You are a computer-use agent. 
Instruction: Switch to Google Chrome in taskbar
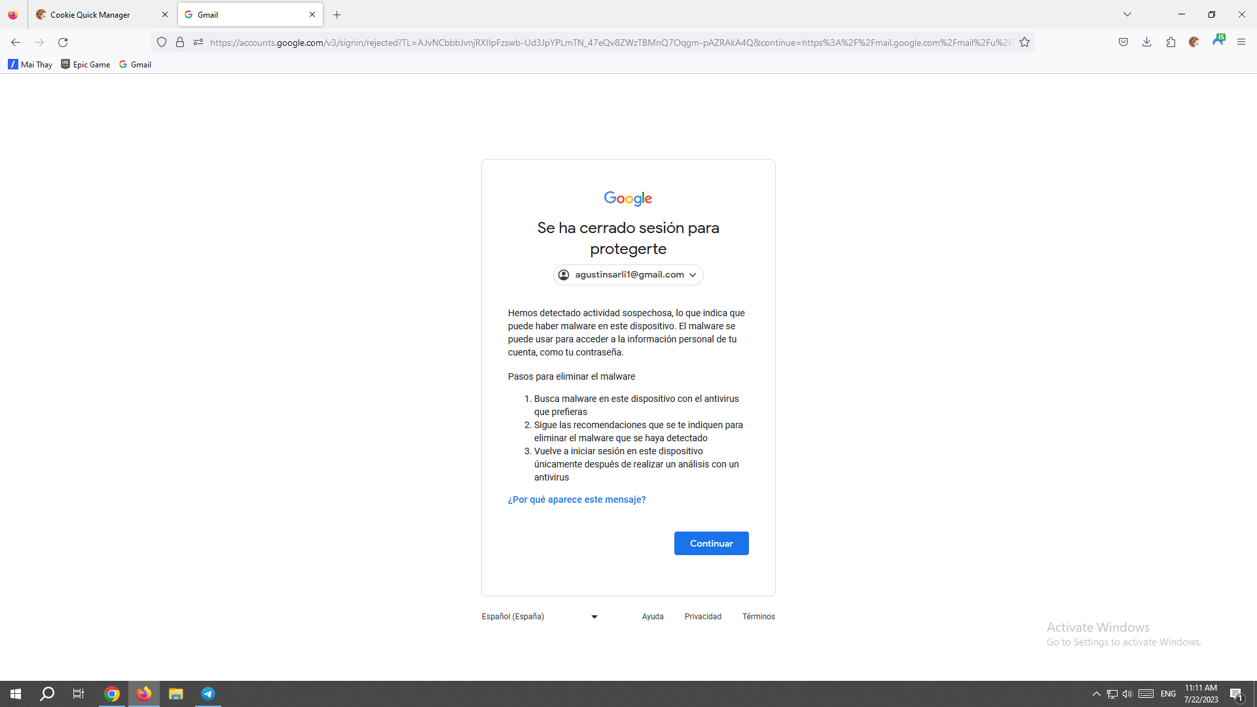coord(112,694)
